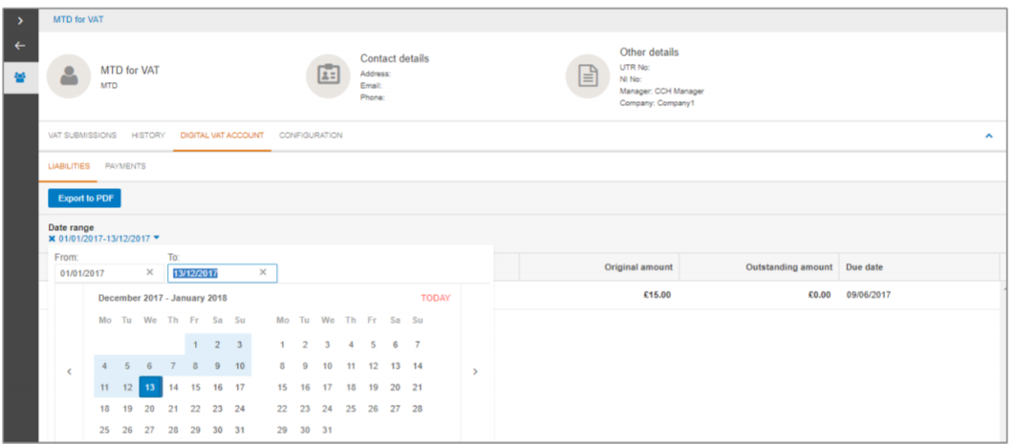Clear the From date with X icon

pyautogui.click(x=149, y=273)
